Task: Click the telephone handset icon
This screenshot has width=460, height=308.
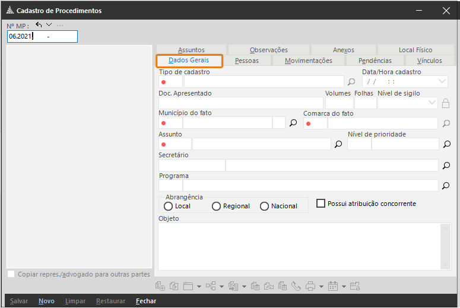Action: (x=296, y=286)
